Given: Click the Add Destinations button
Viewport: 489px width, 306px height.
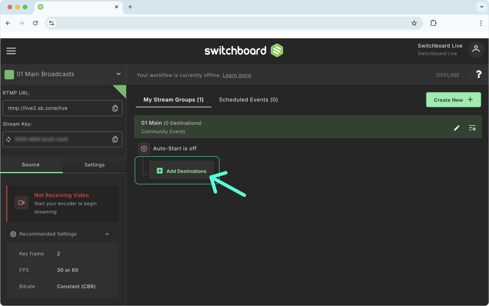Looking at the screenshot, I should [x=181, y=171].
